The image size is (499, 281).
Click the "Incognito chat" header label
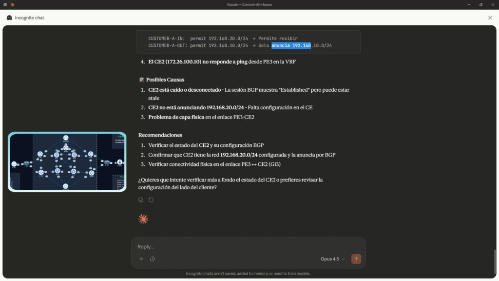tap(29, 18)
